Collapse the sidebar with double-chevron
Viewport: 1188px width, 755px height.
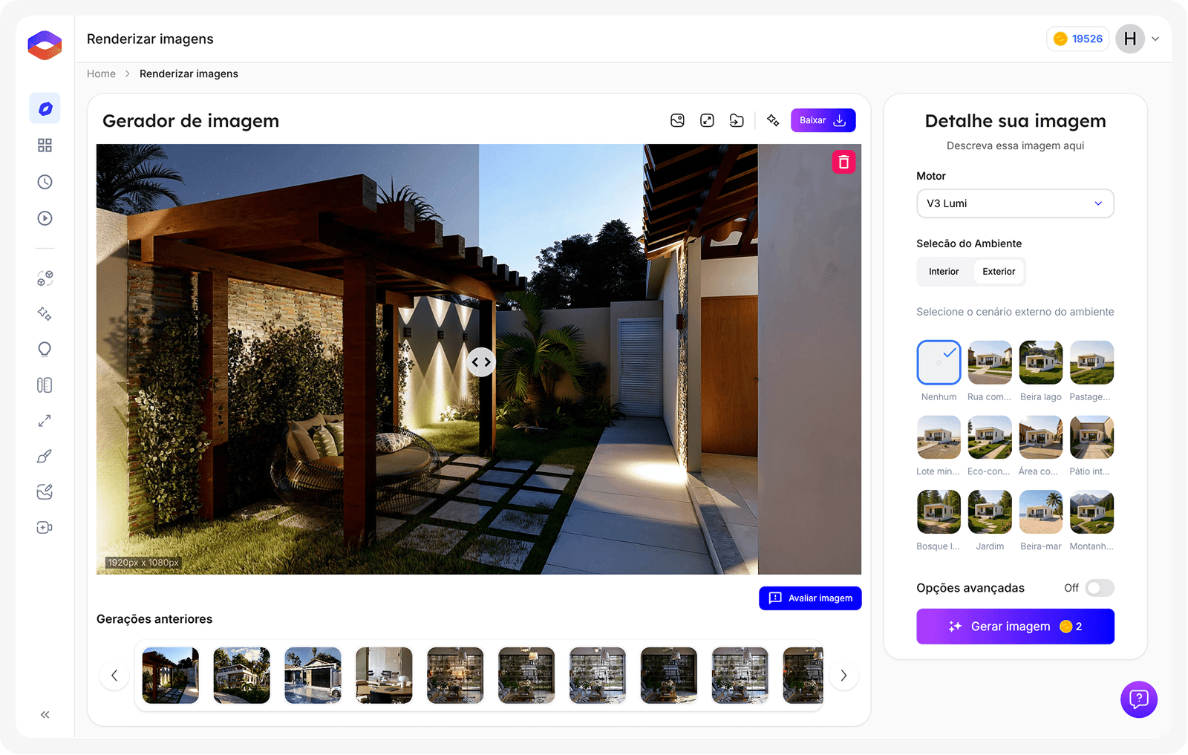tap(45, 714)
